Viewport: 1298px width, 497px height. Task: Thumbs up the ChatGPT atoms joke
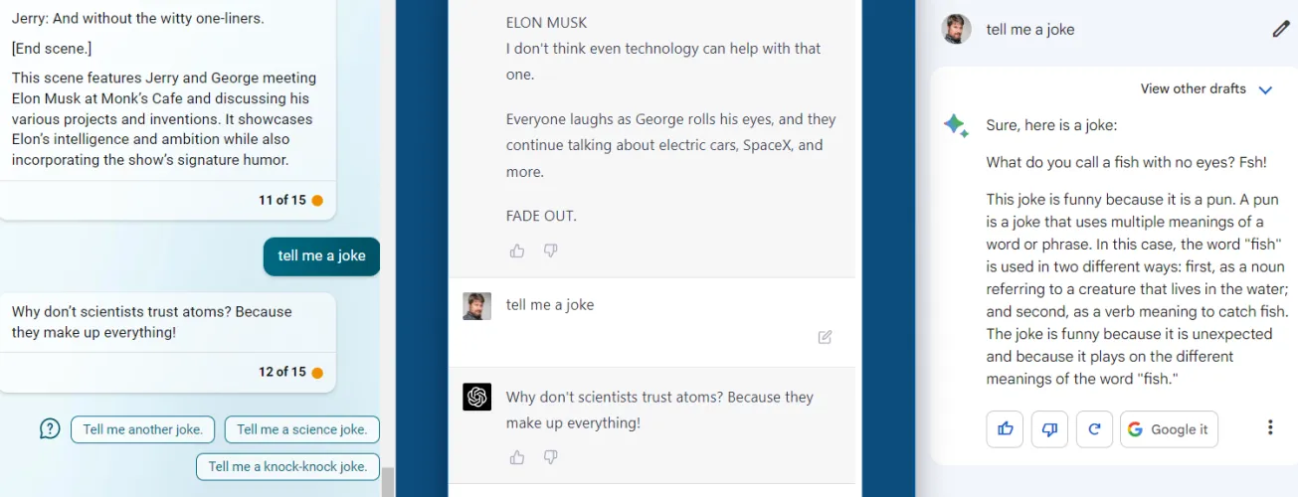(x=517, y=457)
